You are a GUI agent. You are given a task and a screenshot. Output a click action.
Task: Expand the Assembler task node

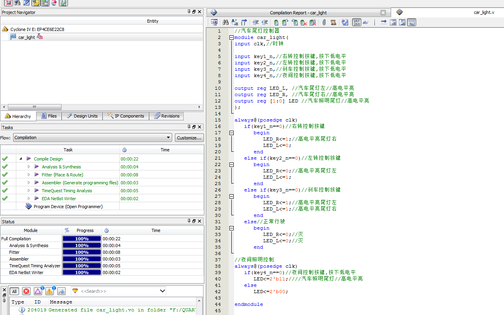(x=29, y=183)
